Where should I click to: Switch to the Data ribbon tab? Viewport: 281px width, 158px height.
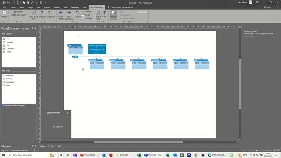click(x=39, y=7)
